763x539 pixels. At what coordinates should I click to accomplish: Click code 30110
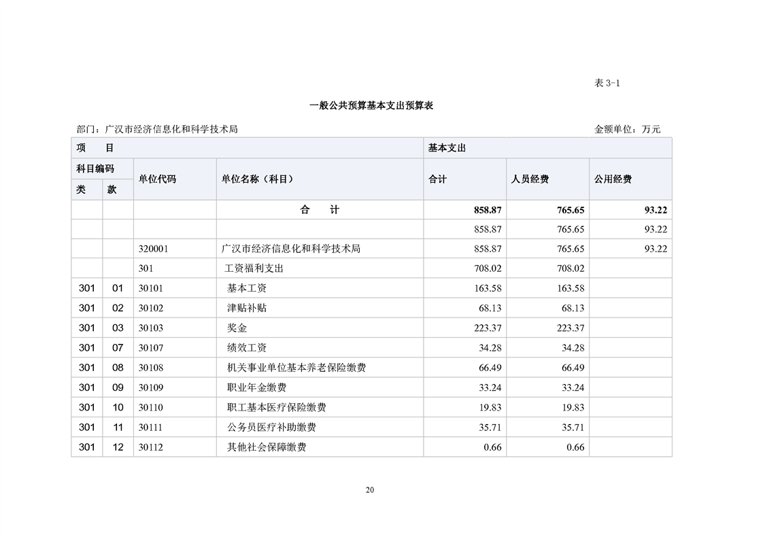click(x=151, y=408)
